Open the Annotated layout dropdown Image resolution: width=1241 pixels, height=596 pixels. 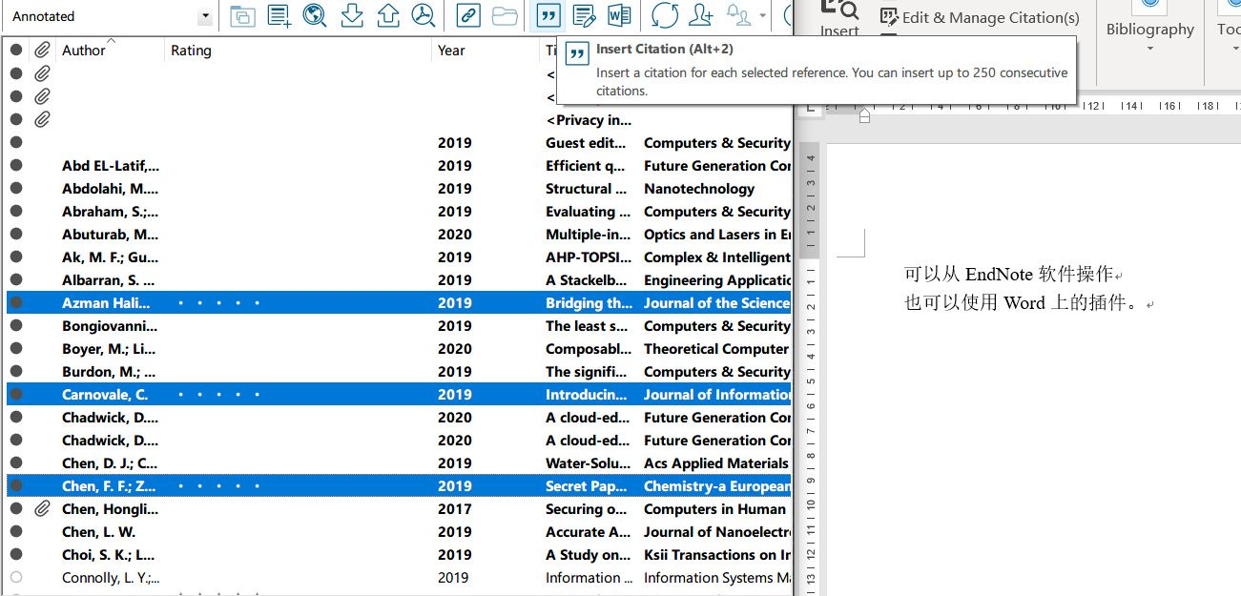coord(203,16)
